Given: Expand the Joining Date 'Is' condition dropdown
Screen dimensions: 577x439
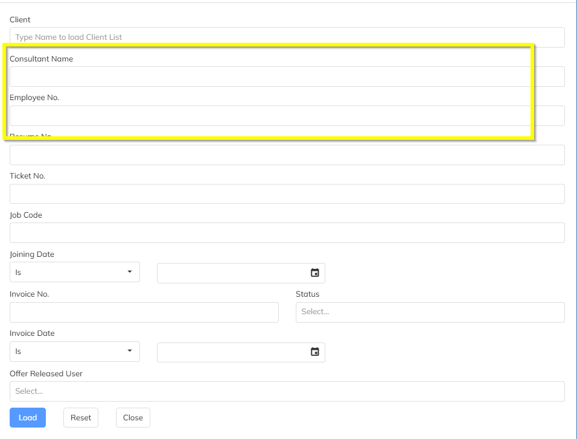Looking at the screenshot, I should point(75,272).
